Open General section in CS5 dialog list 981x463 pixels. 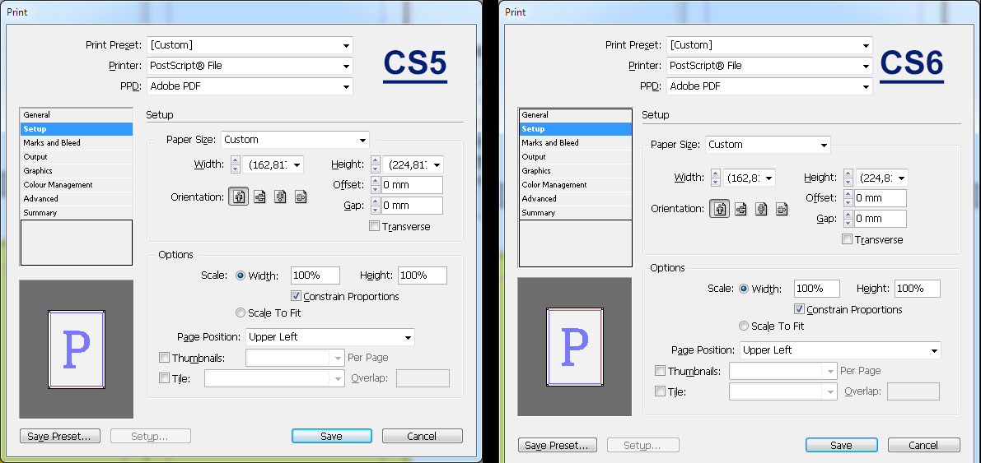[x=77, y=115]
